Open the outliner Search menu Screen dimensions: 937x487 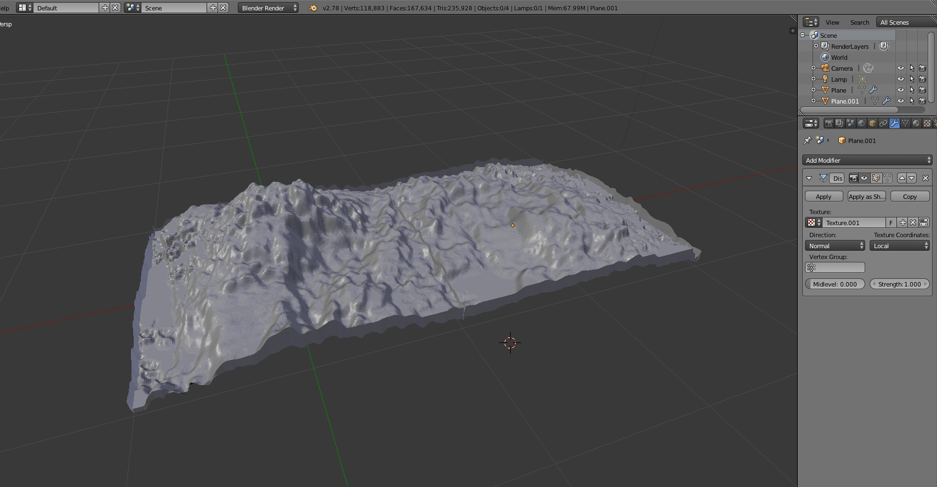tap(860, 22)
